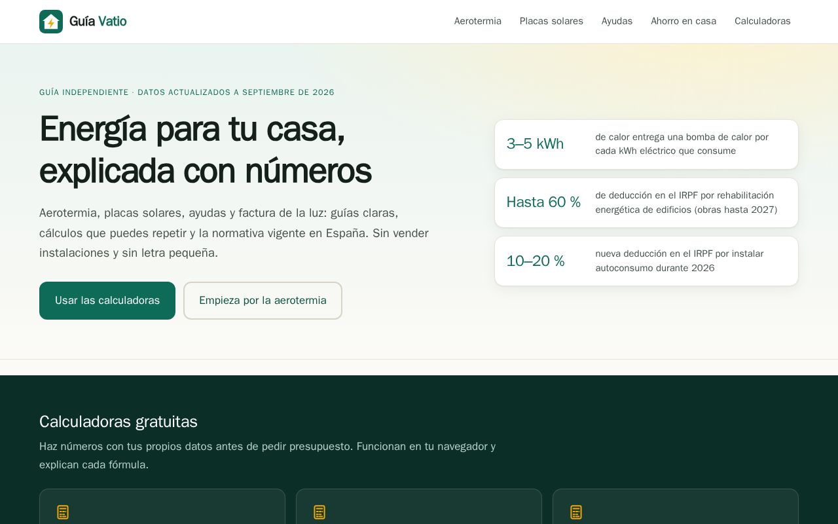The height and width of the screenshot is (524, 838).
Task: Select Ahorro en casa in navigation
Action: pos(683,21)
